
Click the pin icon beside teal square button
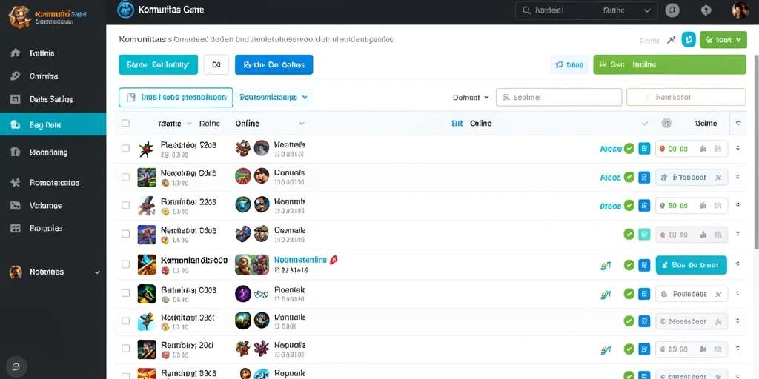671,40
